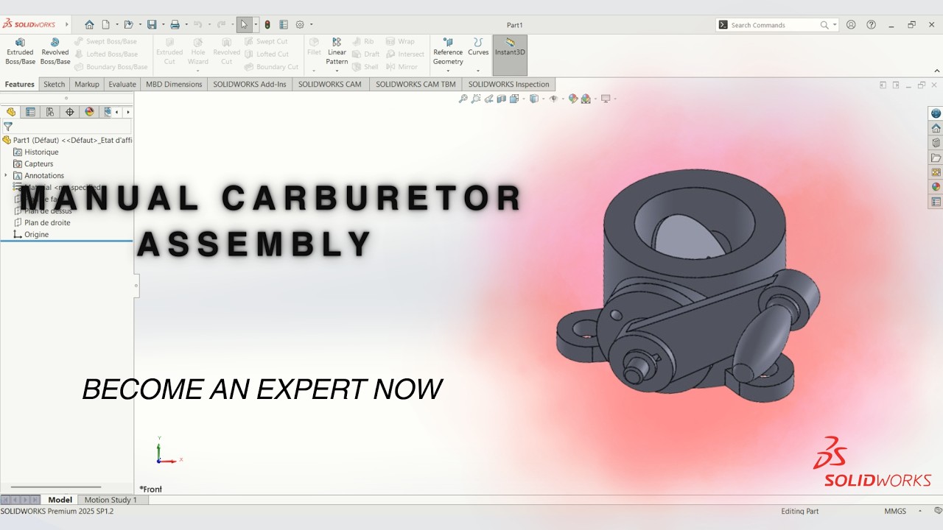The width and height of the screenshot is (943, 530).
Task: Click Edit Appearance color sphere icon
Action: coord(573,99)
